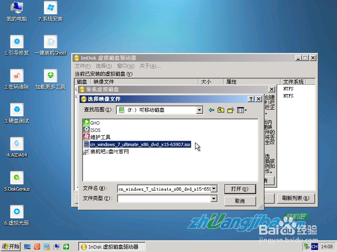Open the 文件(F) menu in ImDisk
The image size is (337, 252).
(83, 66)
